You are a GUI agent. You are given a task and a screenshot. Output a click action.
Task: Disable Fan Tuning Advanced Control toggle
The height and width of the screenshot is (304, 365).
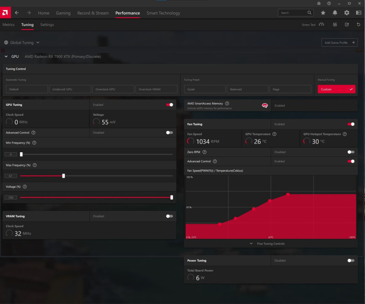click(x=351, y=161)
